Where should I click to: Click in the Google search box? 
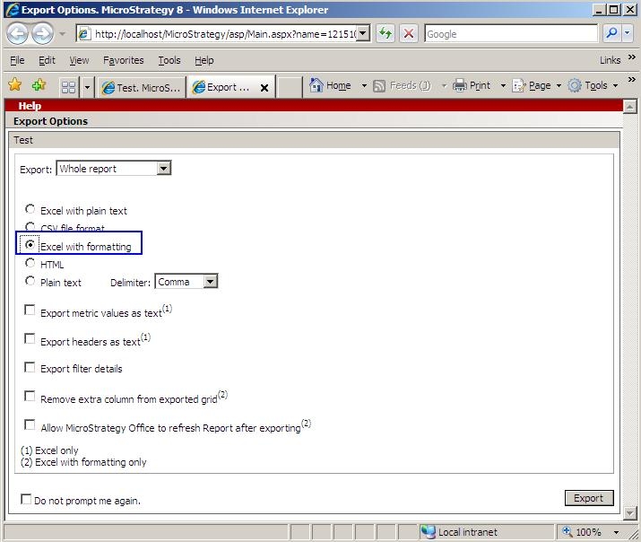(x=509, y=33)
